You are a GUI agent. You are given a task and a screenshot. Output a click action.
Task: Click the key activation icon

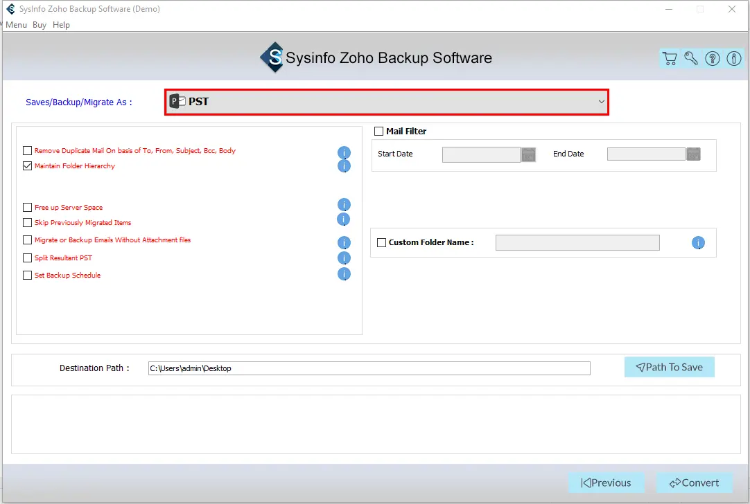click(690, 58)
